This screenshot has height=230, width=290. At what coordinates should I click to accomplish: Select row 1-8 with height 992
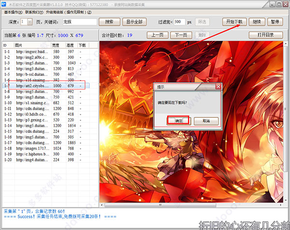pyautogui.click(x=46, y=91)
